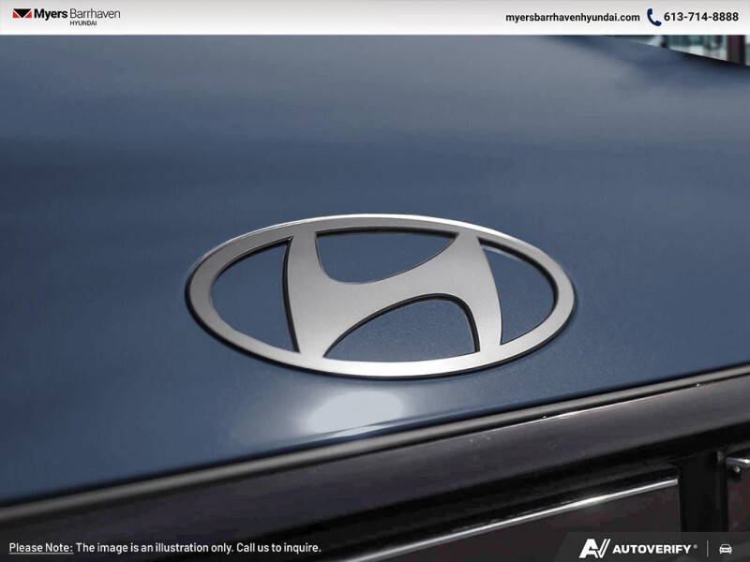Click the blue hood paint above the emblem

(x=375, y=140)
